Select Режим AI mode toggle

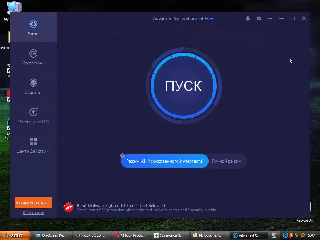coord(165,161)
